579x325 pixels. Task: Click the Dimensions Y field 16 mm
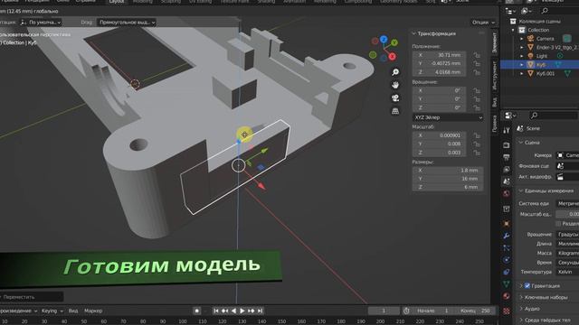(x=448, y=179)
